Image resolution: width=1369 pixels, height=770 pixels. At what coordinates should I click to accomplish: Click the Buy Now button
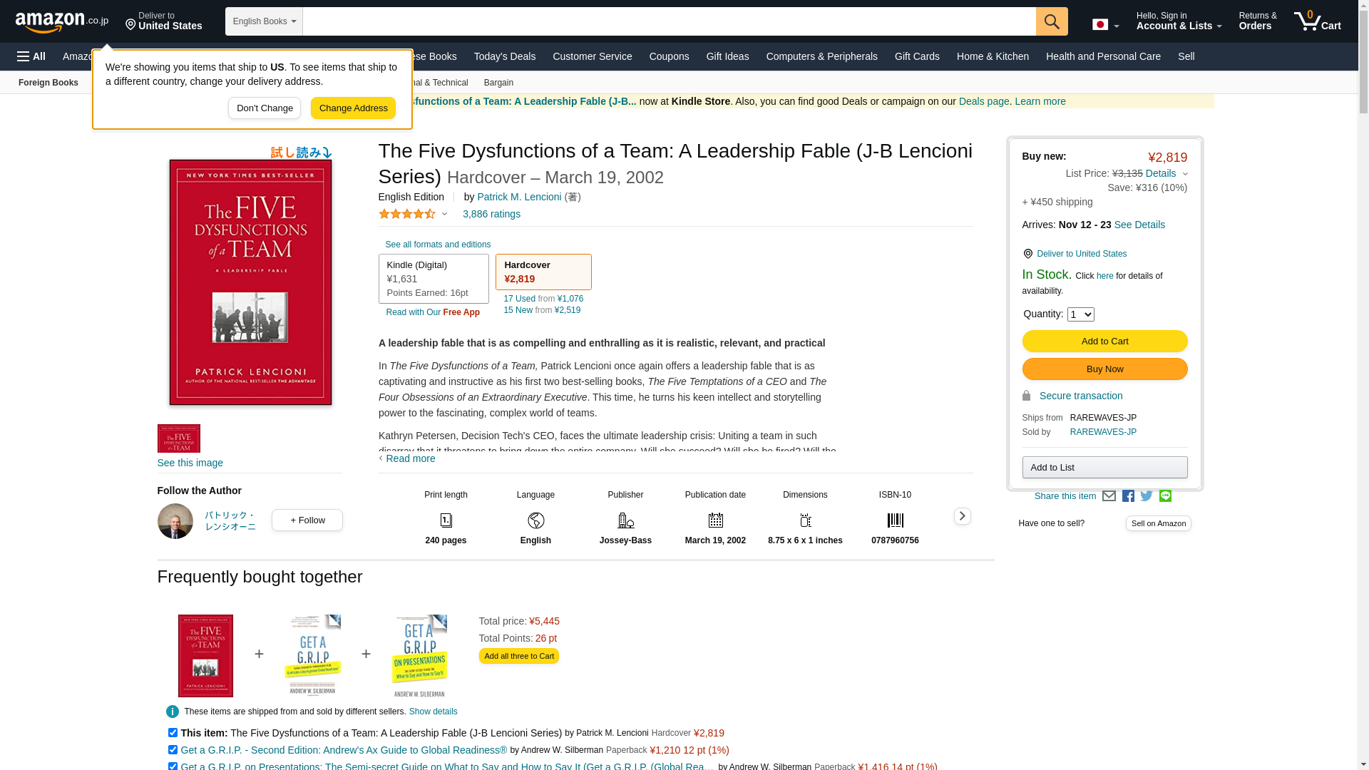(1104, 369)
